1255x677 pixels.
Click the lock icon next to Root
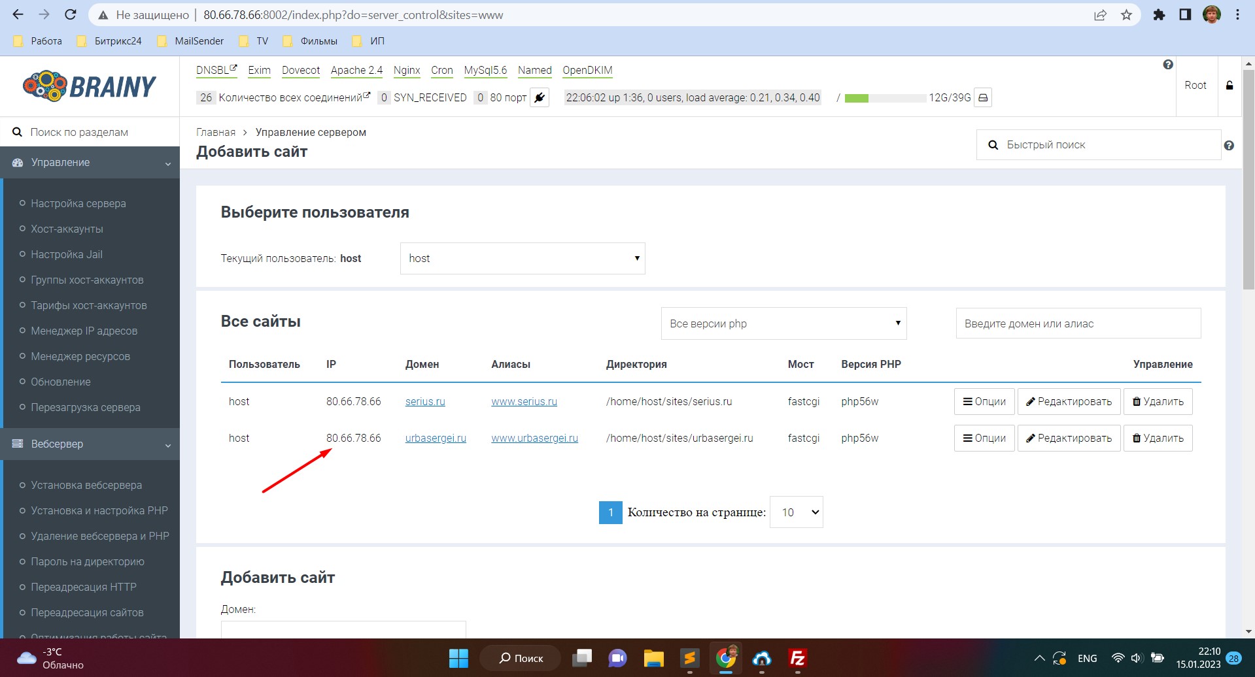[1229, 85]
